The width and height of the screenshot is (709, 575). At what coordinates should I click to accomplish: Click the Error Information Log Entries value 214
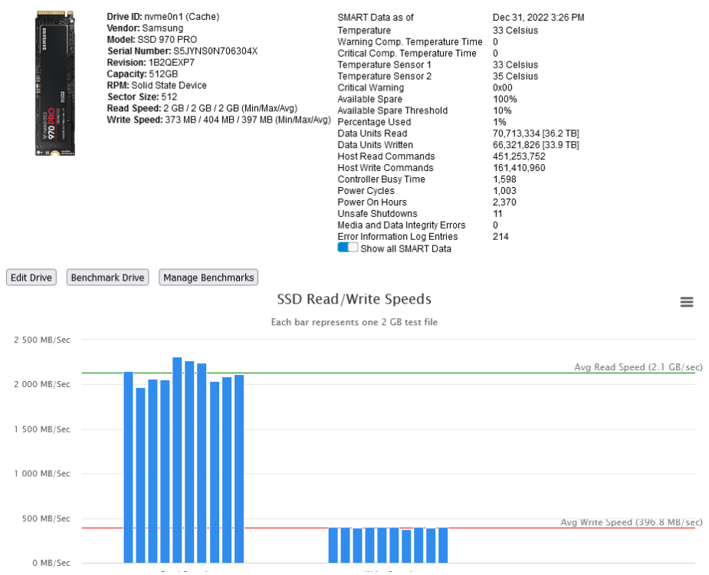[x=501, y=237]
